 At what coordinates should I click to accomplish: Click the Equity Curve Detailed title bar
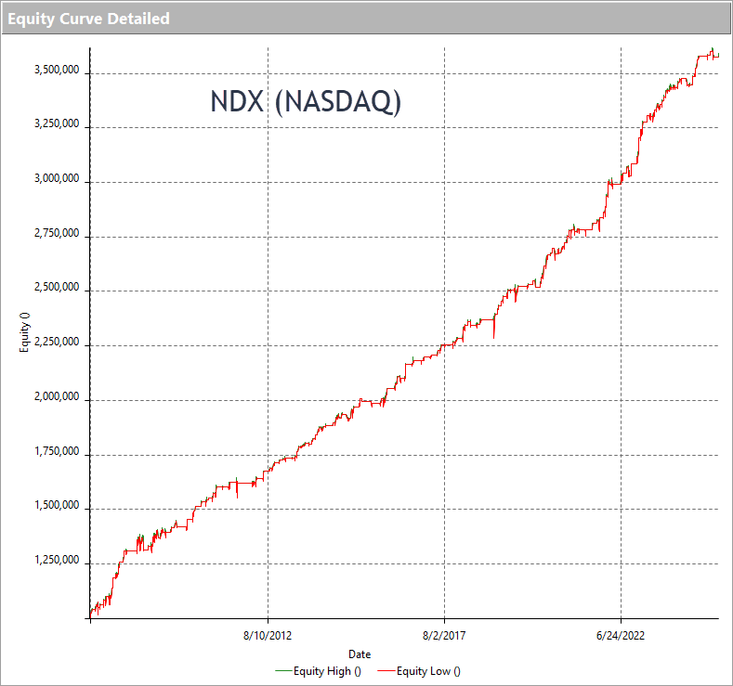click(x=366, y=19)
